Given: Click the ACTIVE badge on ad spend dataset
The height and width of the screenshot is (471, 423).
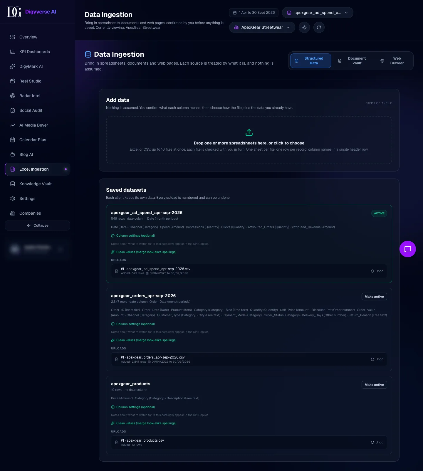Looking at the screenshot, I should [379, 213].
